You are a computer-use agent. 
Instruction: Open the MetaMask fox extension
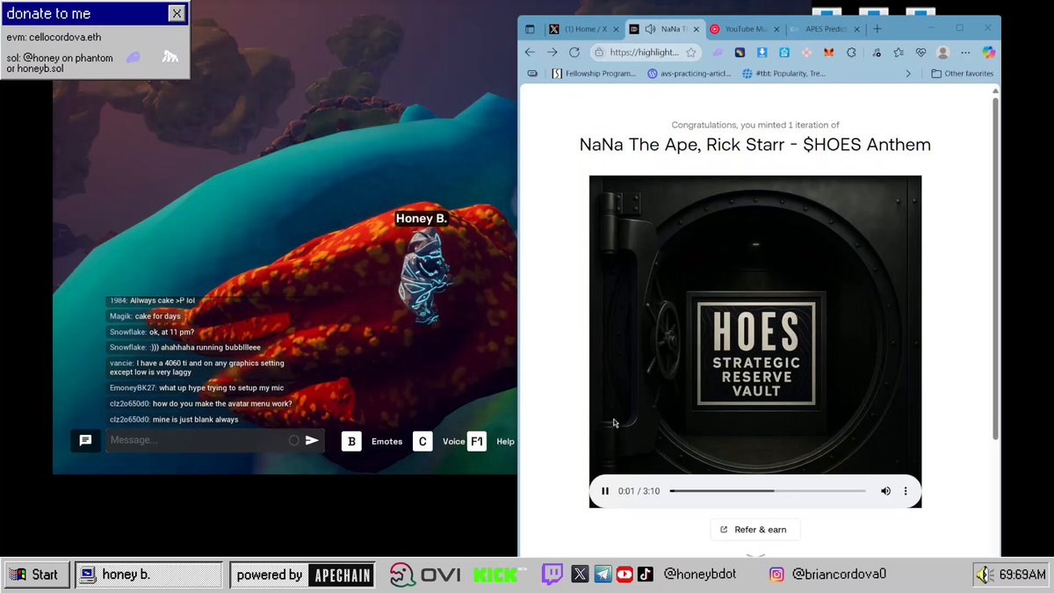828,53
